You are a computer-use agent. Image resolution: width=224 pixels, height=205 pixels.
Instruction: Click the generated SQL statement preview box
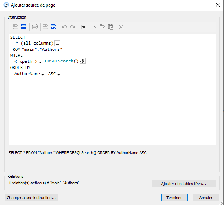tap(112, 159)
